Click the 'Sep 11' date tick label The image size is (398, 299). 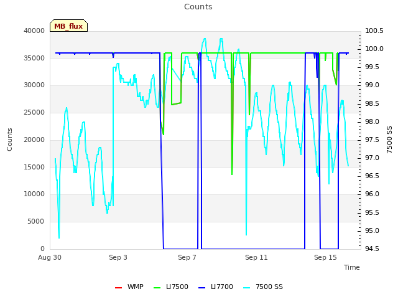click(256, 257)
